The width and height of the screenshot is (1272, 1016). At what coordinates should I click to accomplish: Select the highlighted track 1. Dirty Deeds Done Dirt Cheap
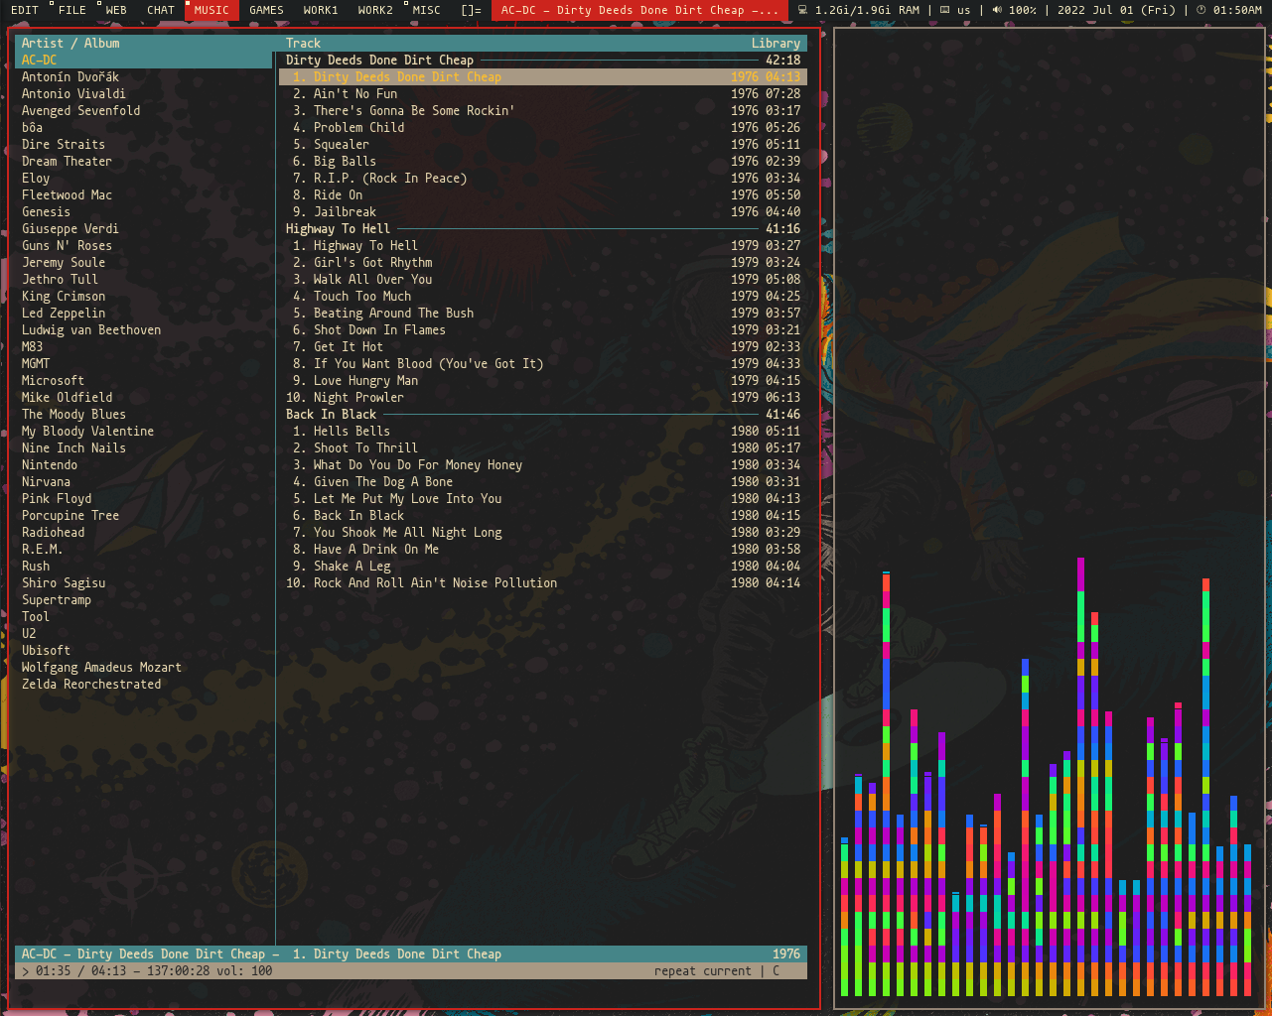pyautogui.click(x=543, y=77)
